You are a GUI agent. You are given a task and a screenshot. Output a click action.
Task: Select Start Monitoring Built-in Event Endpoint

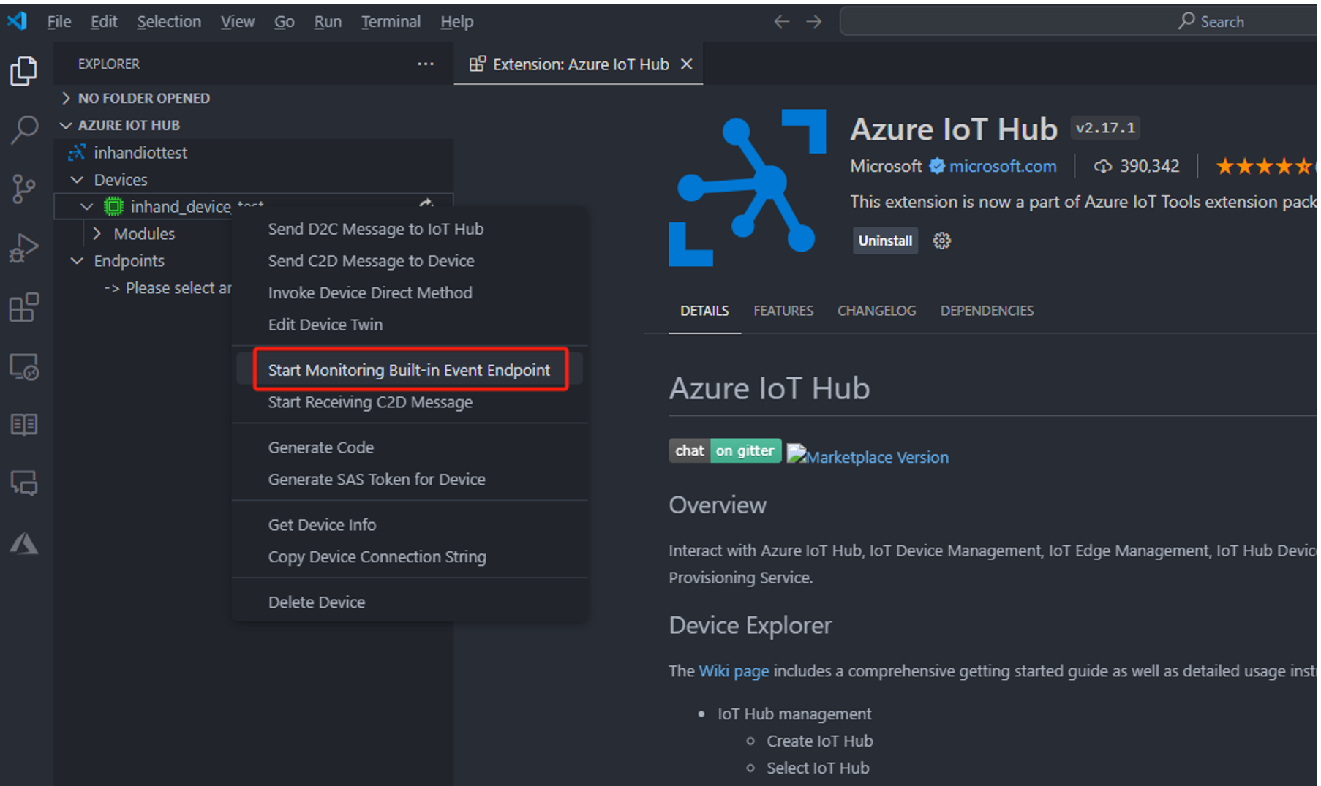409,370
